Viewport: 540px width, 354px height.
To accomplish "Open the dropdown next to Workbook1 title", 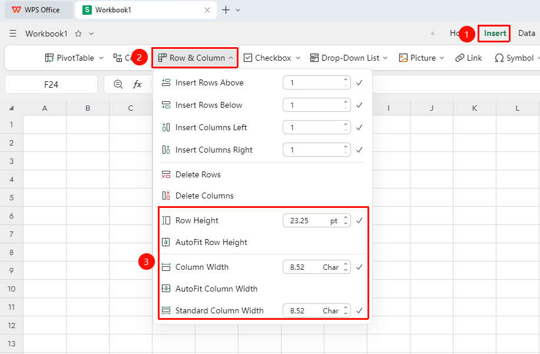I will [x=91, y=34].
